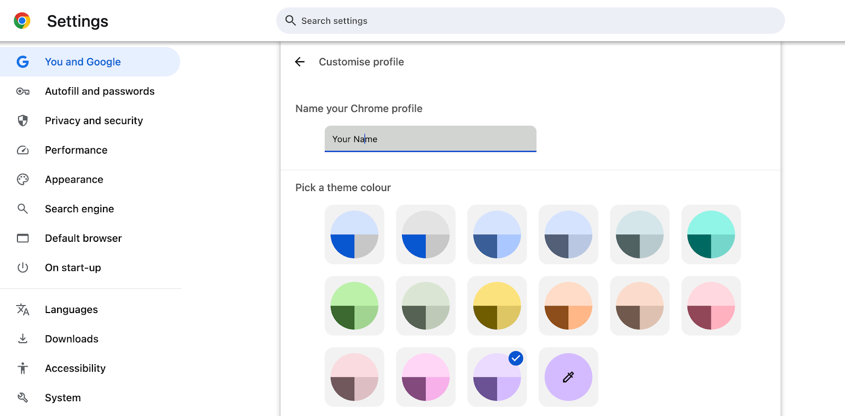Click the Chrome logo beside Settings

pyautogui.click(x=22, y=21)
